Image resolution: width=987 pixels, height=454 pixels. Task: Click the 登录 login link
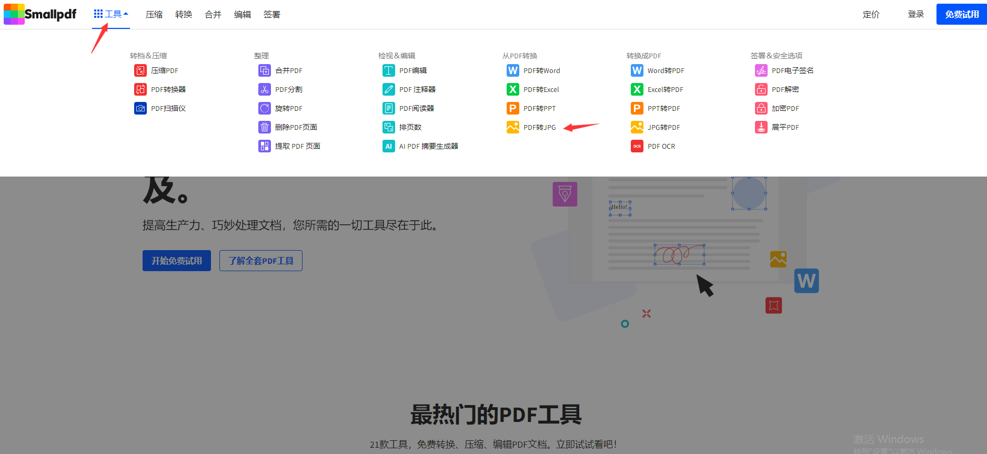point(916,14)
